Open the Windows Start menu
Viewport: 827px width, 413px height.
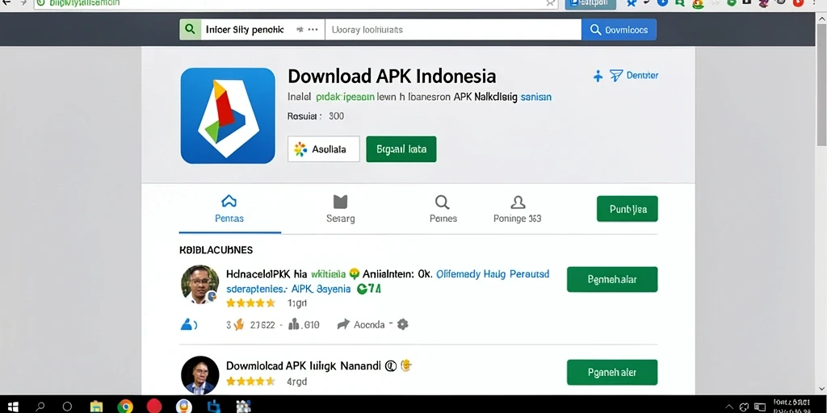click(13, 407)
